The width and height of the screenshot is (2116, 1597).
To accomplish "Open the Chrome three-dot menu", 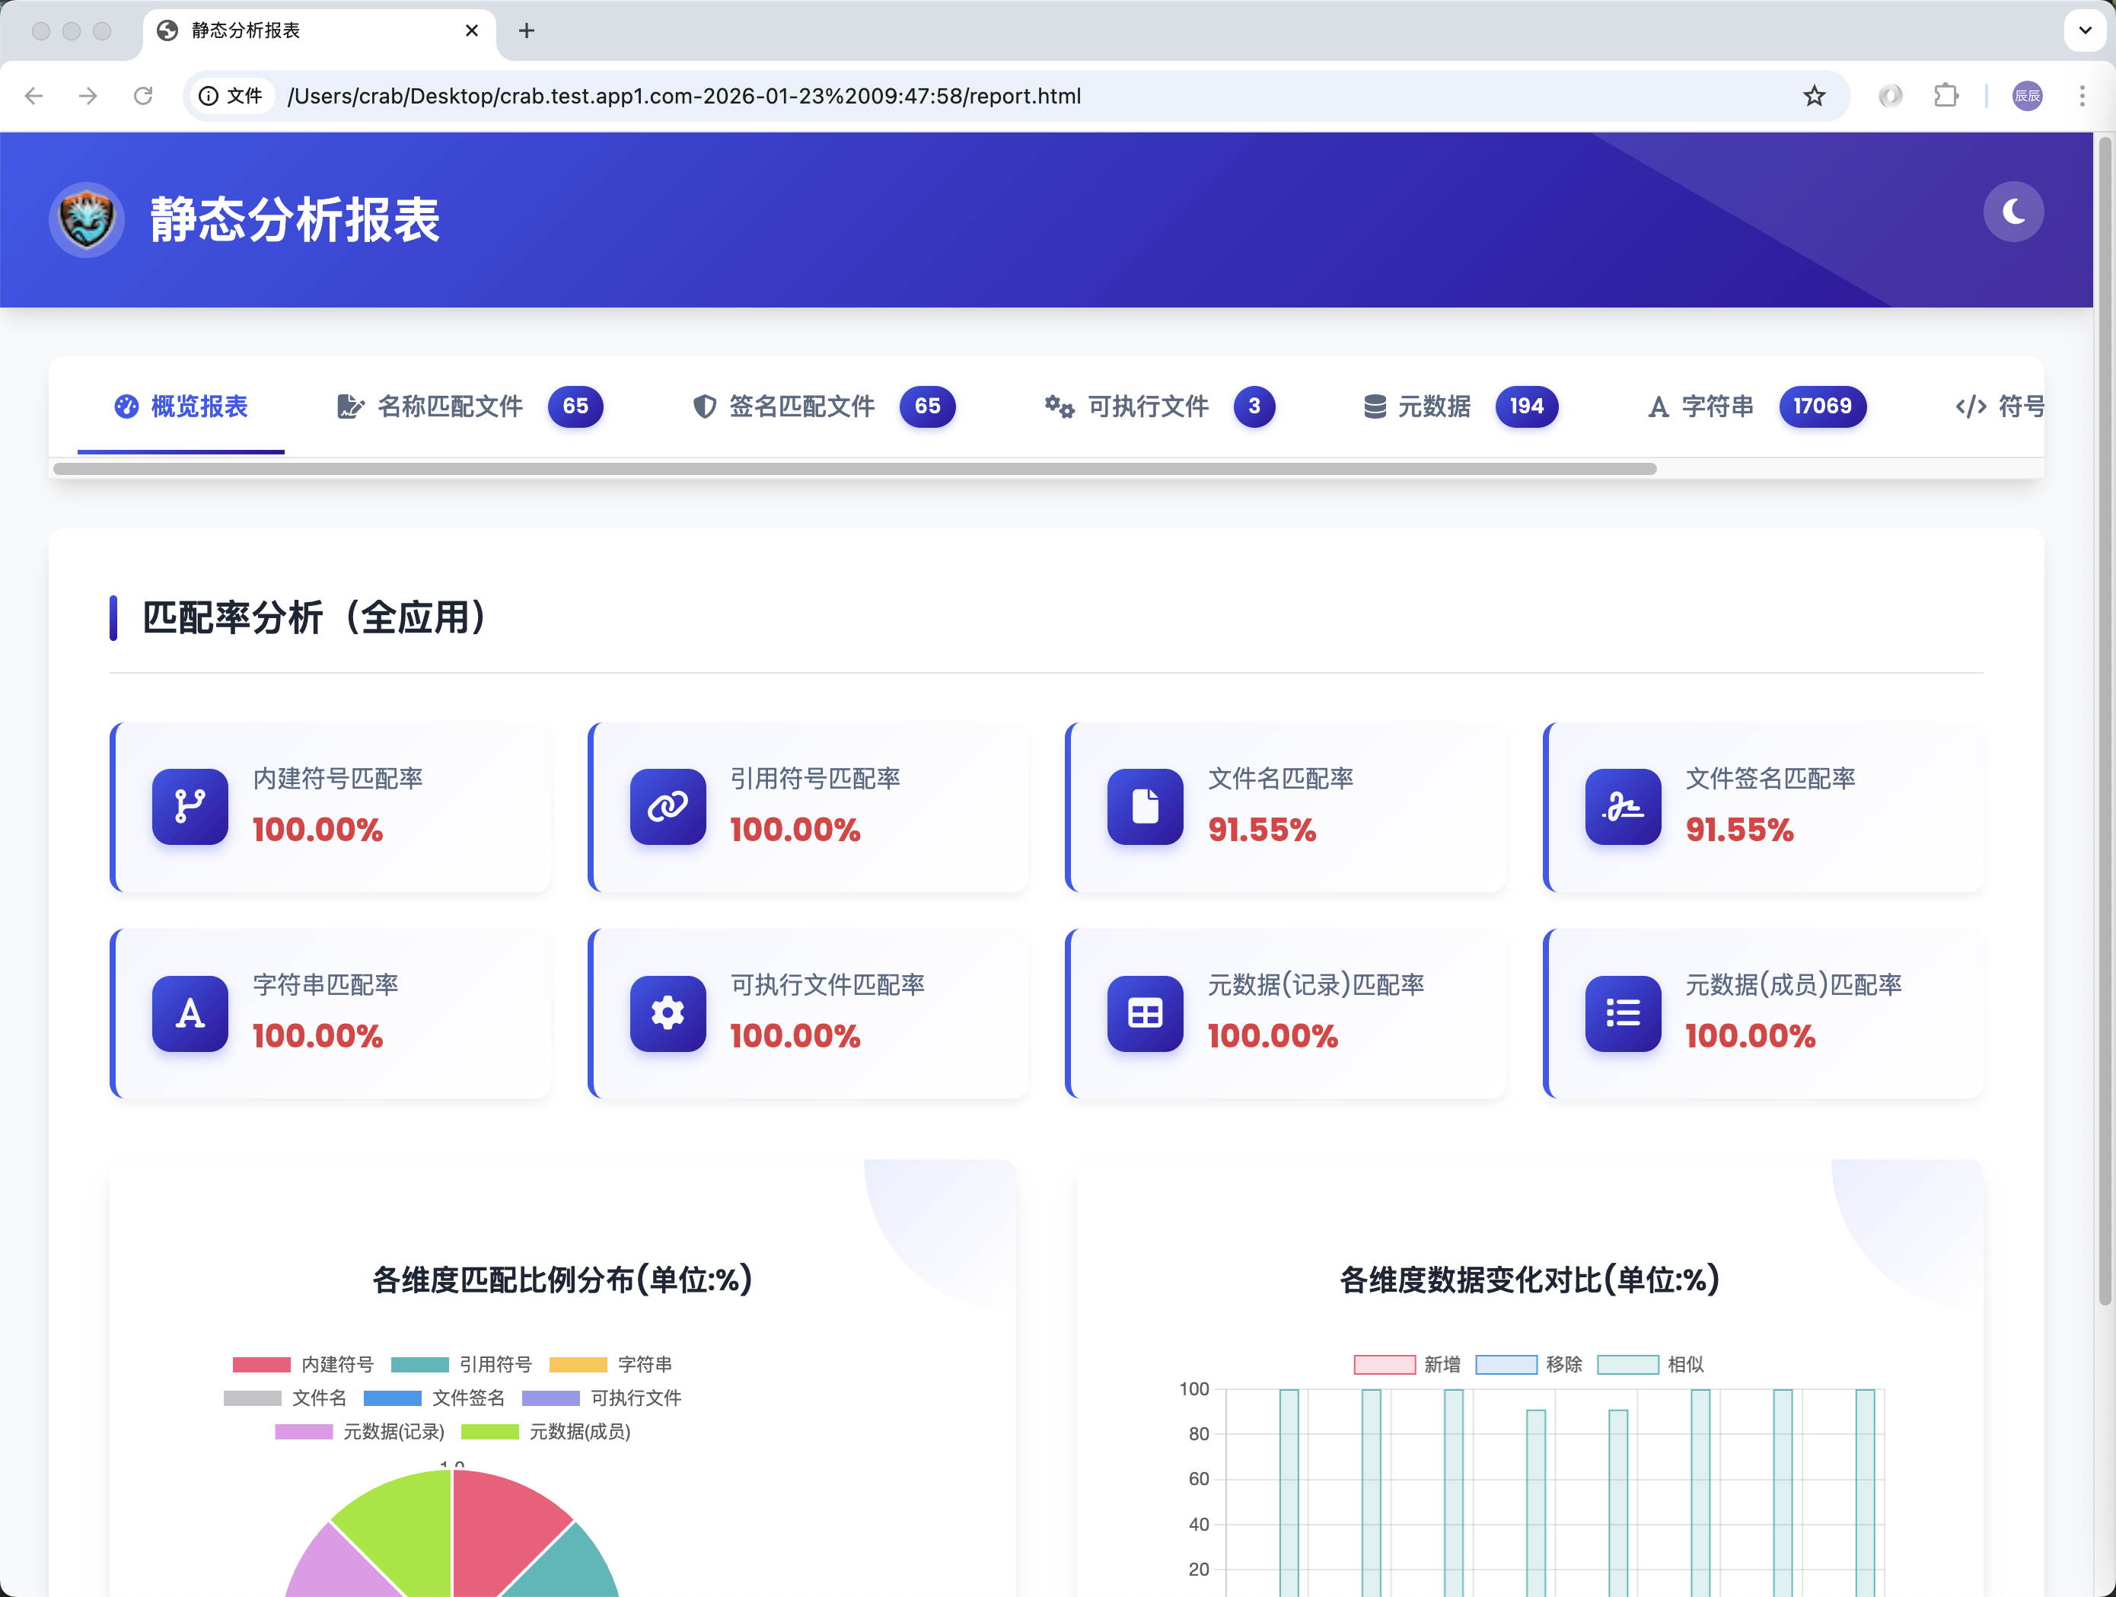I will point(2082,96).
